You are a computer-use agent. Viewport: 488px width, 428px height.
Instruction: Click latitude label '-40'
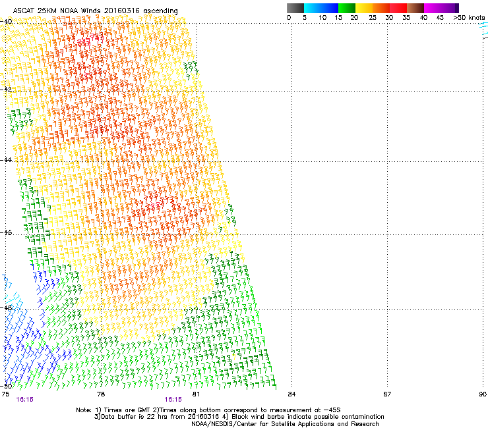coord(6,22)
